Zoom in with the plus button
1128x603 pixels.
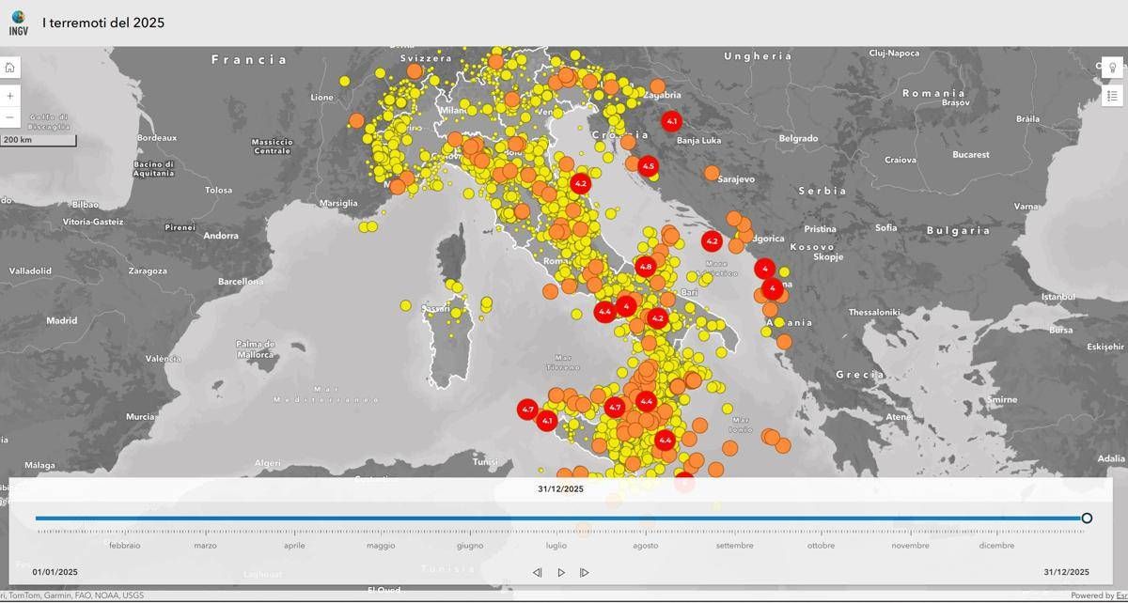[10, 96]
